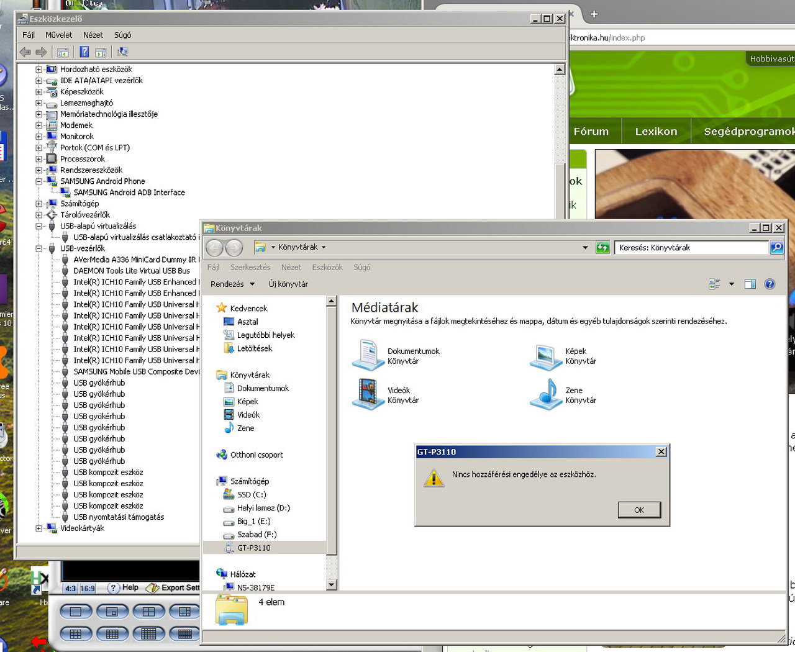Expand Portok (COM és LPT) node
Viewport: 795px width, 652px height.
[x=39, y=148]
